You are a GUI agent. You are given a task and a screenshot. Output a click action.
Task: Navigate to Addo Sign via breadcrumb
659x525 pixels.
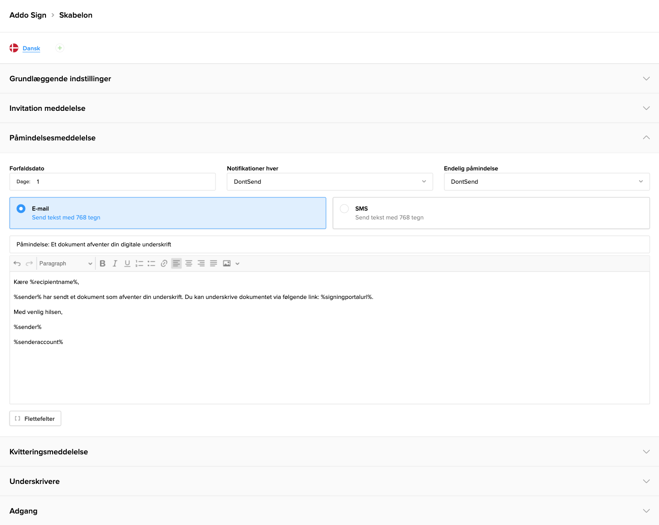(28, 15)
